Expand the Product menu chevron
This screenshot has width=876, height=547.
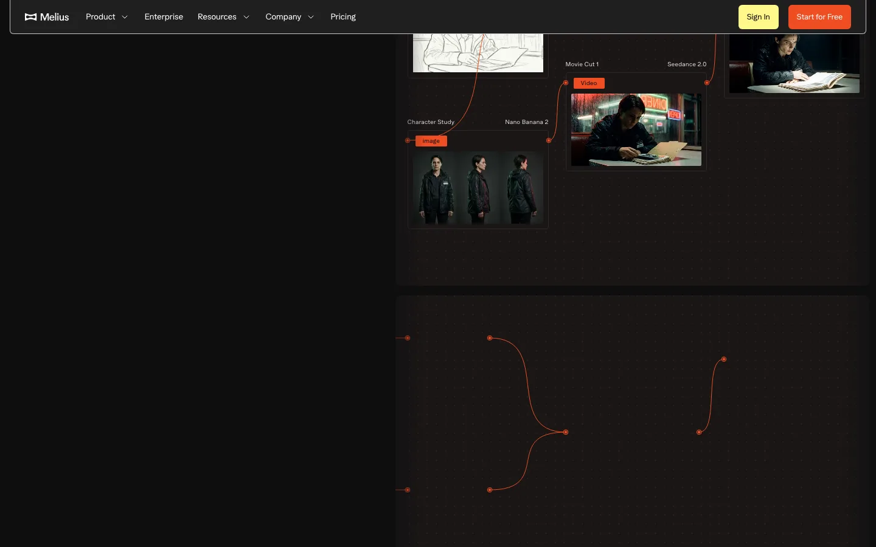(x=125, y=17)
